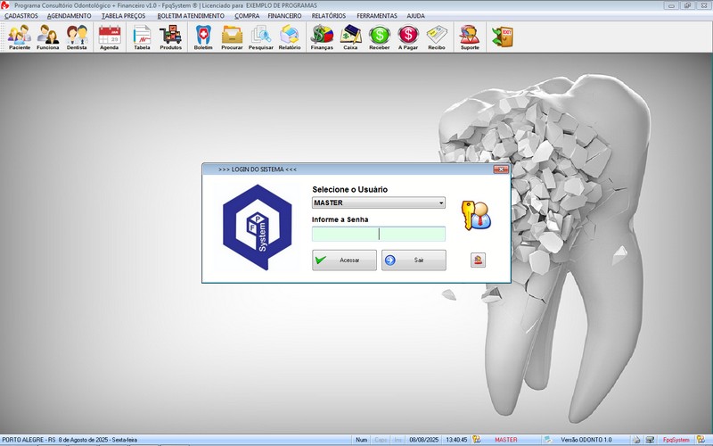Screen dimensions: 713x446
Task: Open the CADASTROS menu
Action: click(x=21, y=16)
